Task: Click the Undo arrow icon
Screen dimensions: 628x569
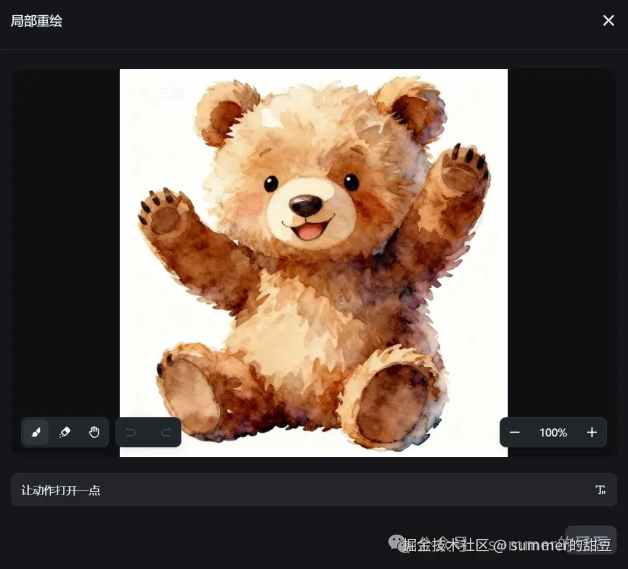Action: [131, 432]
